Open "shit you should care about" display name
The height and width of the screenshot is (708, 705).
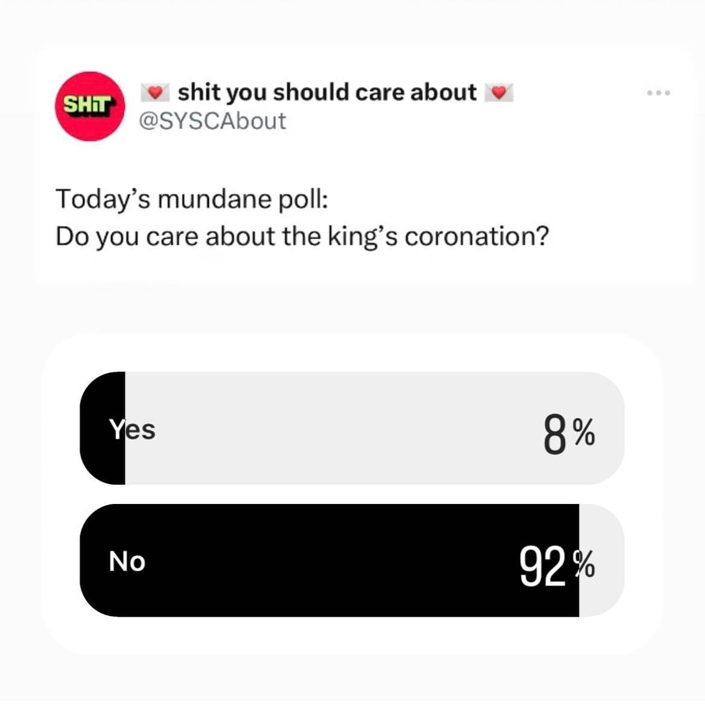(x=327, y=92)
